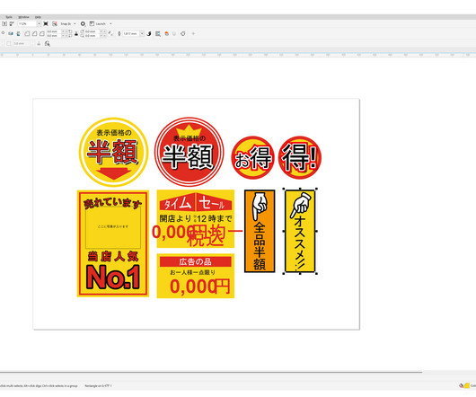Select the 広告の品 price tag
The height and width of the screenshot is (397, 476).
[x=196, y=276]
